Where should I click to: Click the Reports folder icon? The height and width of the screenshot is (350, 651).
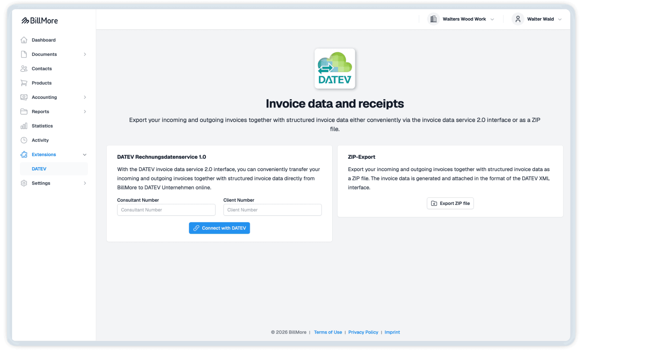(x=24, y=111)
